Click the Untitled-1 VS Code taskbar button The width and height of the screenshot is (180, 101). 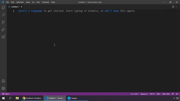pos(55,98)
